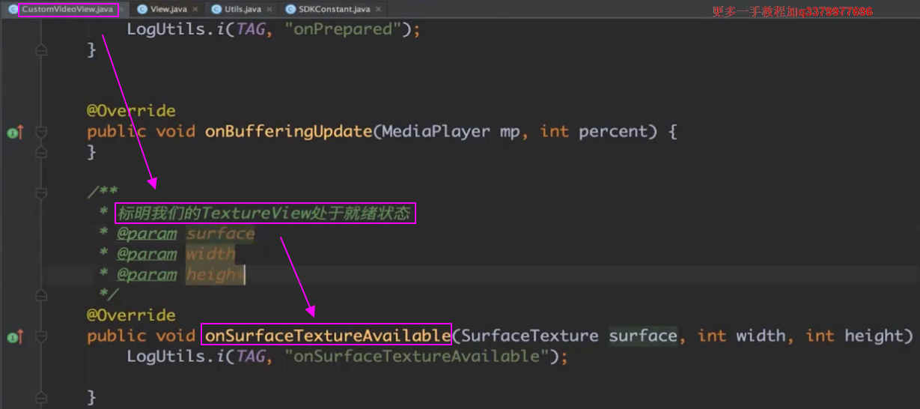The image size is (920, 409).
Task: Click the fold-end marker after onPrepared log
Action: (41, 50)
